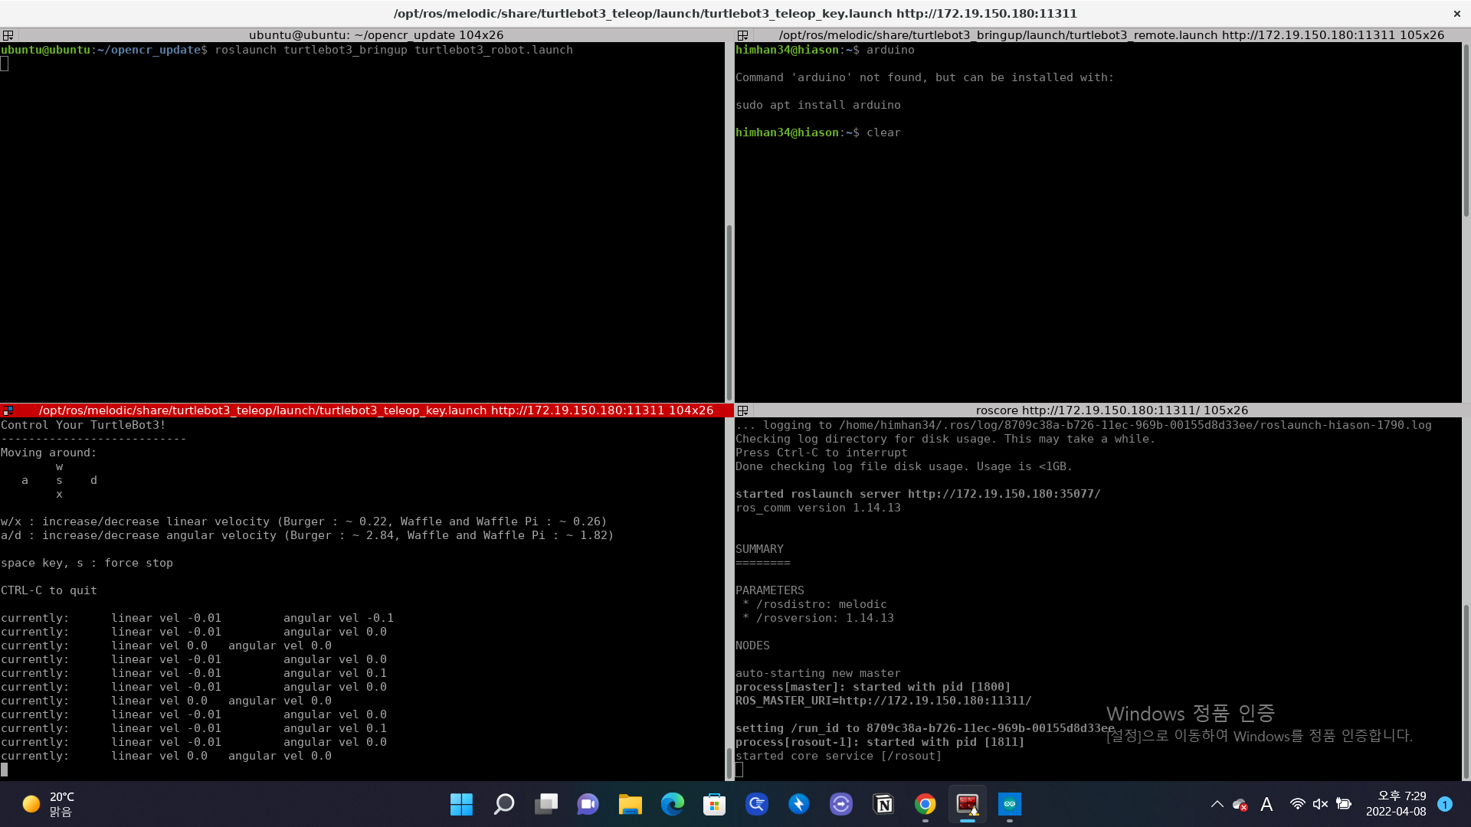Open Microsoft Edge from taskbar

tap(673, 804)
